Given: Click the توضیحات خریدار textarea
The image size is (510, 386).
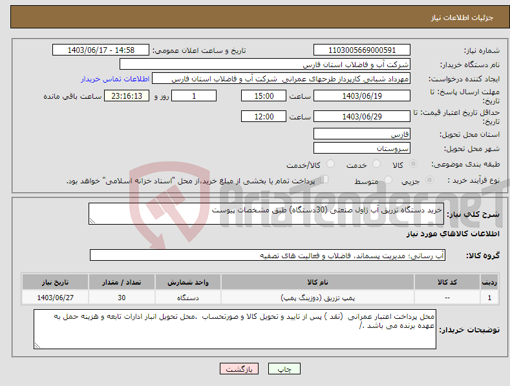Looking at the screenshot, I should pyautogui.click(x=235, y=329).
